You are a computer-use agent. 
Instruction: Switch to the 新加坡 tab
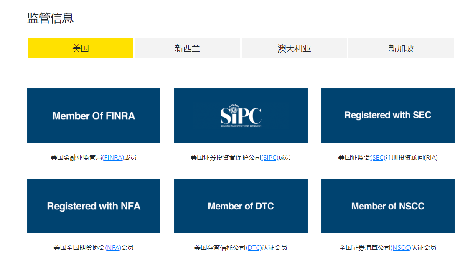coord(401,48)
